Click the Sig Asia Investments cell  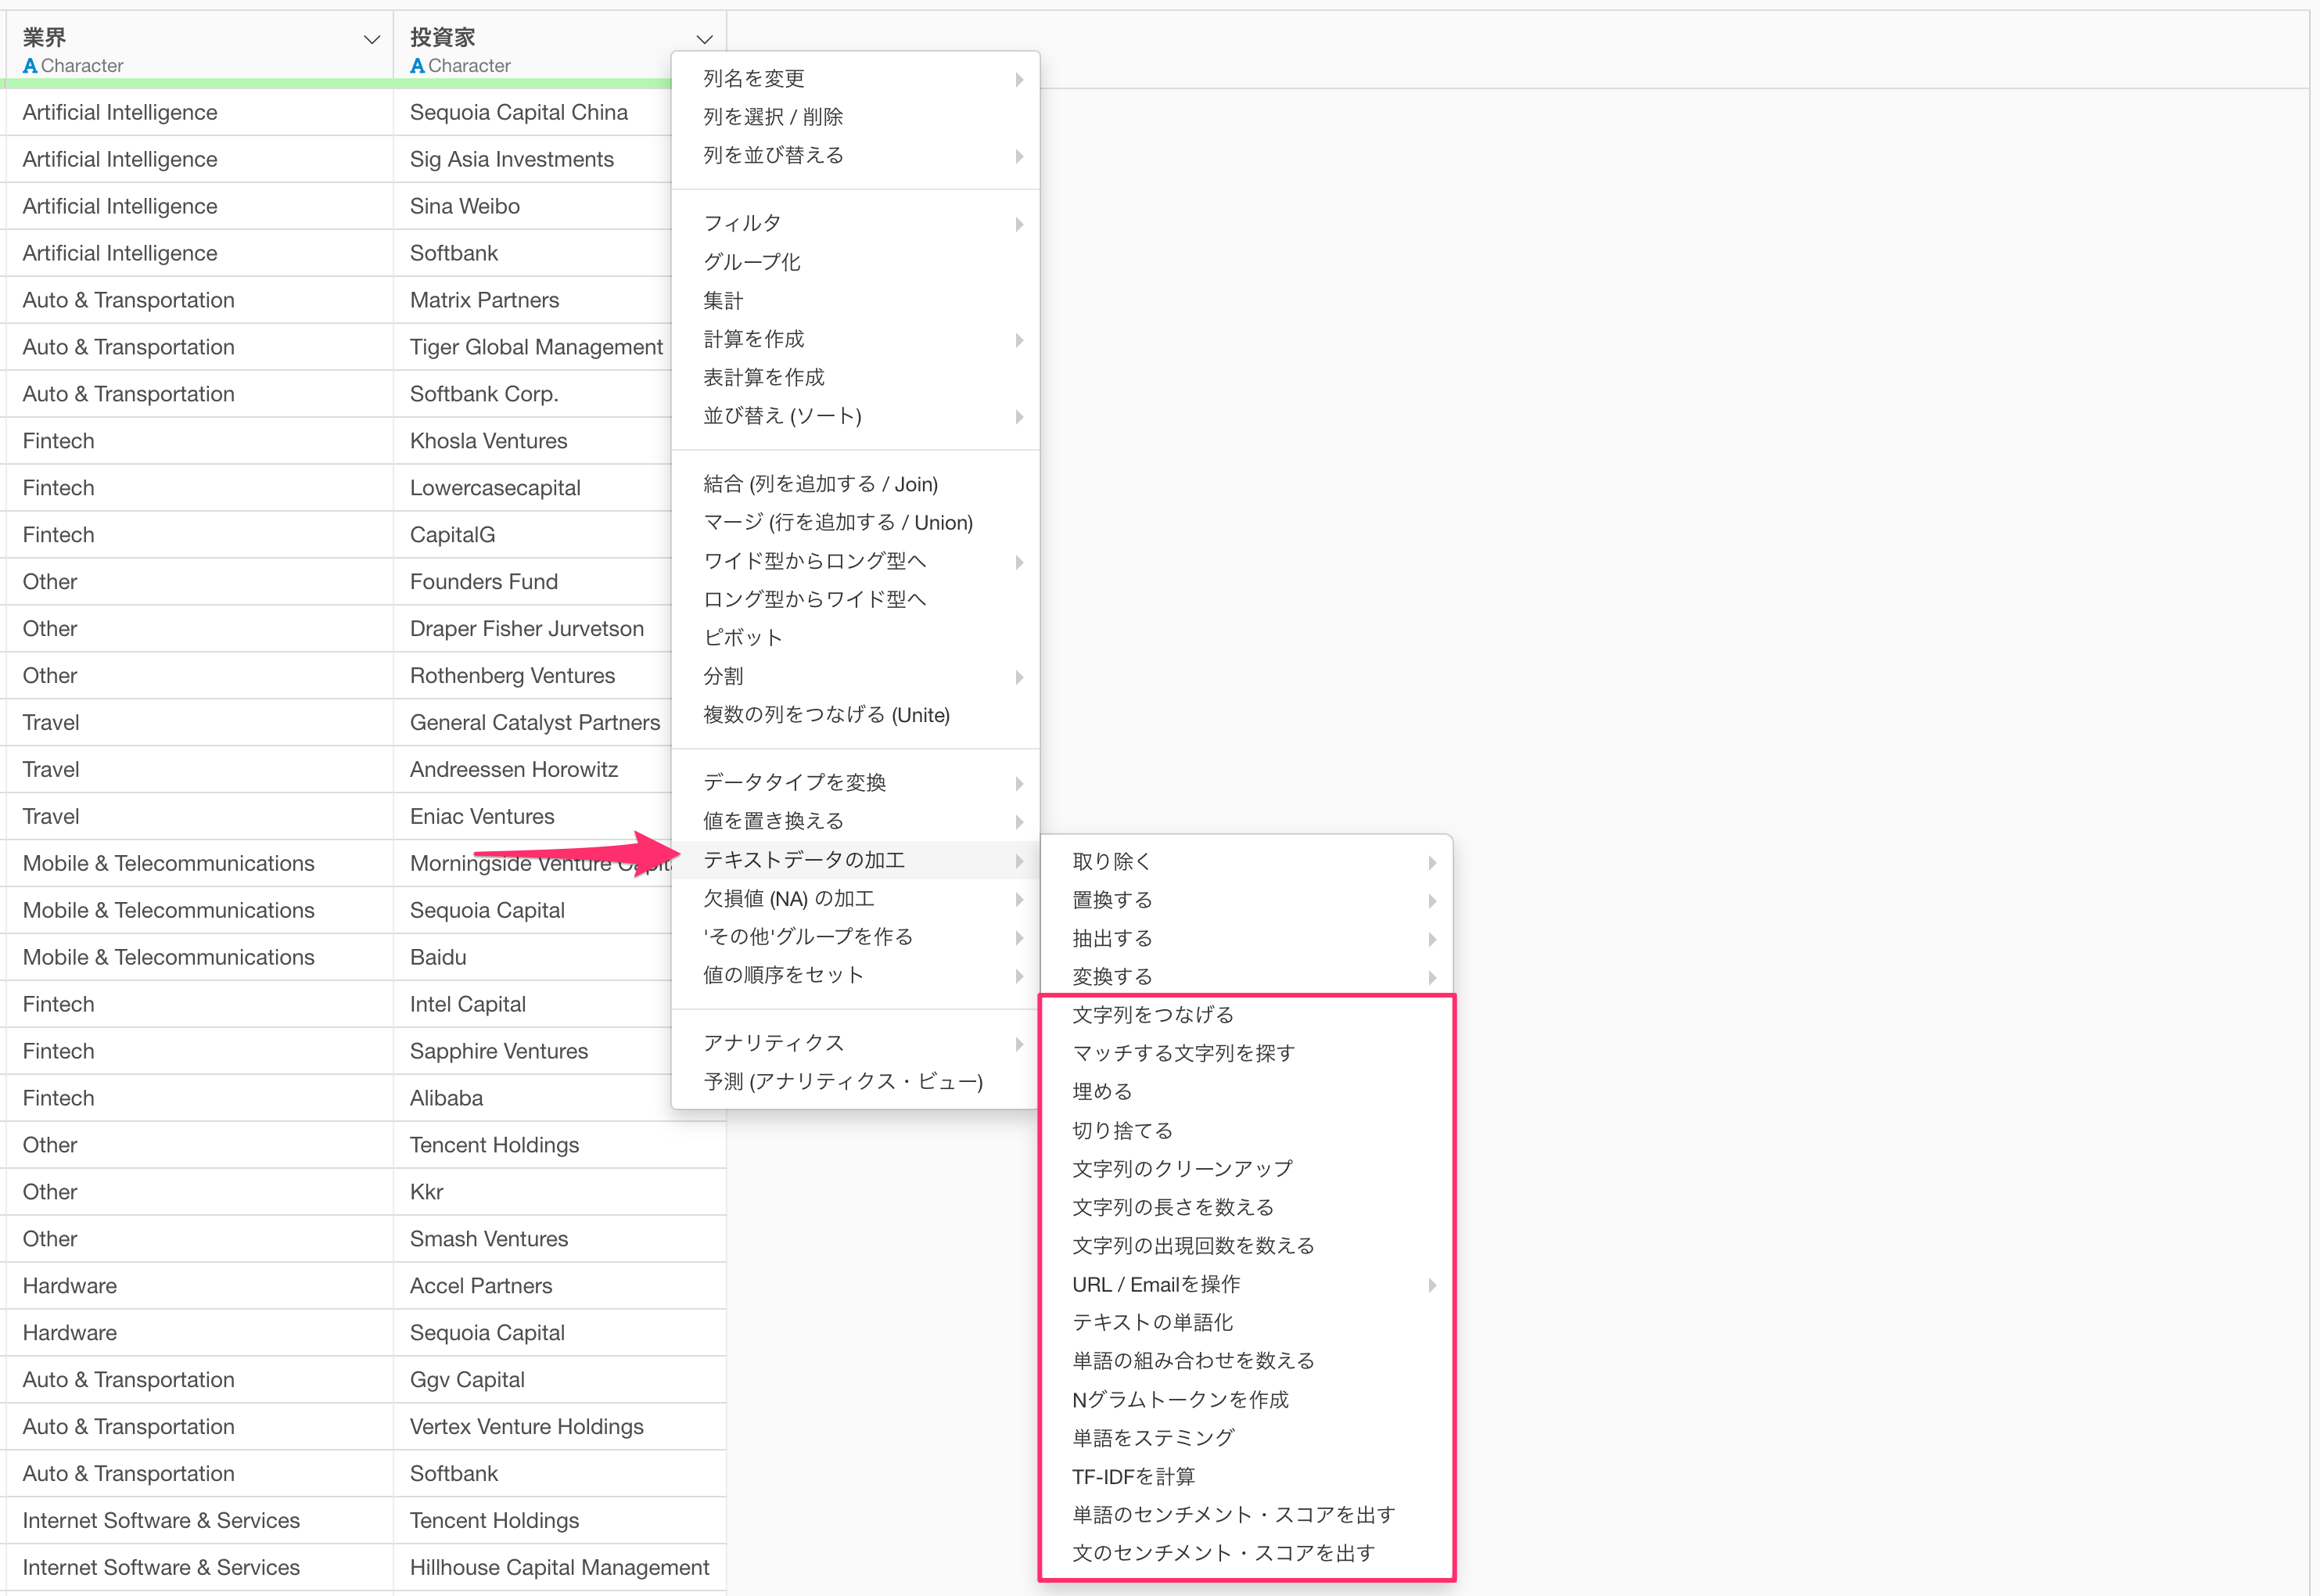pos(533,159)
